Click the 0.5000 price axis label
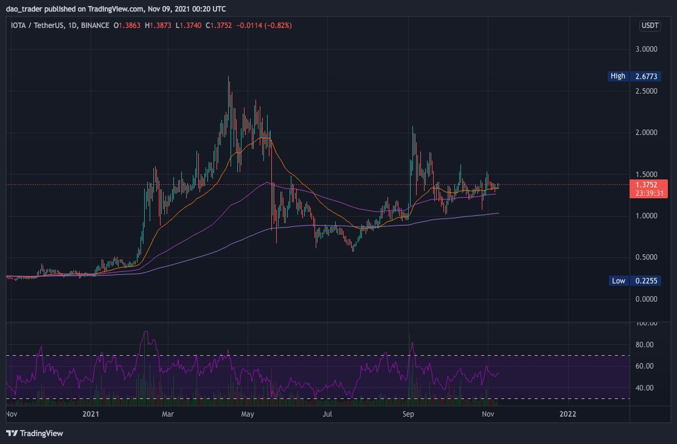The height and width of the screenshot is (444, 677). click(x=647, y=257)
